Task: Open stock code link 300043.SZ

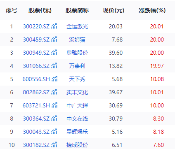Action: (x=36, y=132)
